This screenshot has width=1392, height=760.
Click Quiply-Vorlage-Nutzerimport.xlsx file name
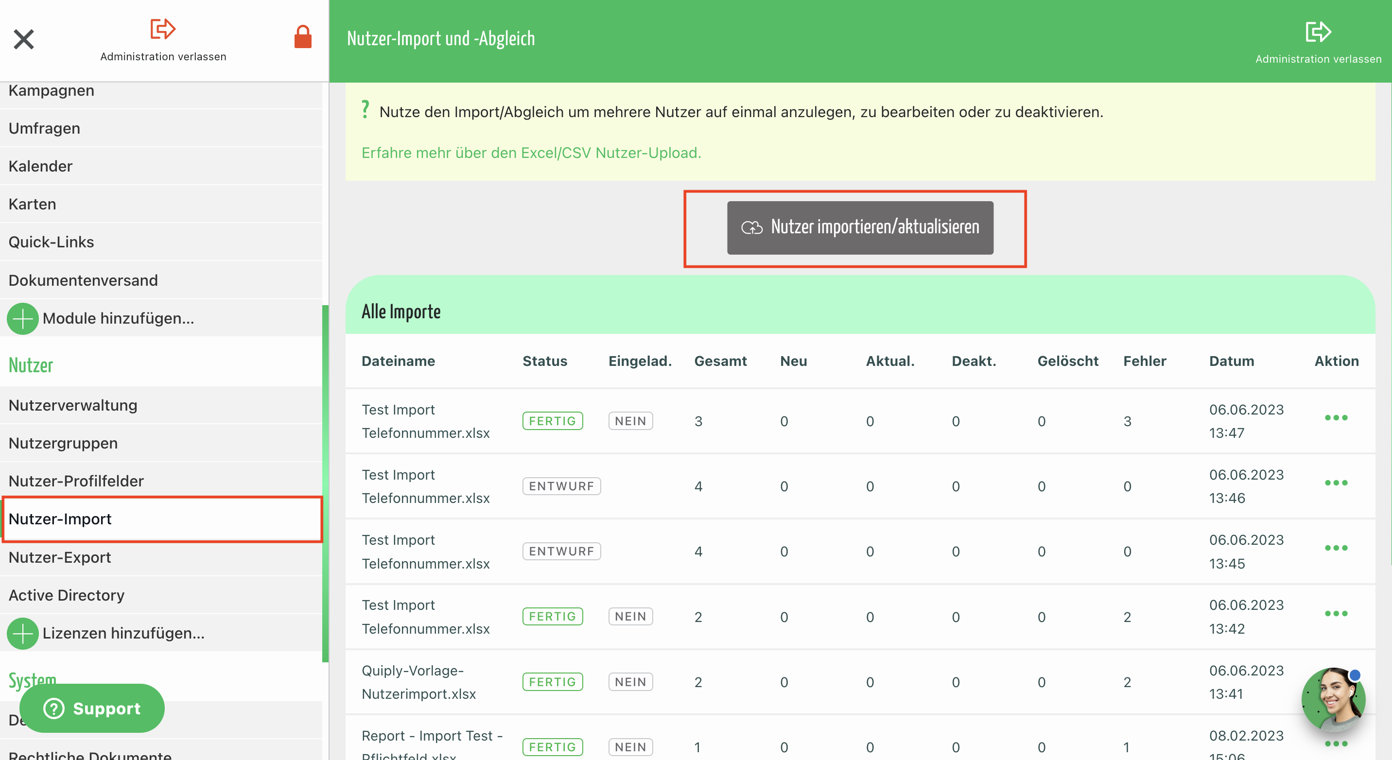[419, 682]
